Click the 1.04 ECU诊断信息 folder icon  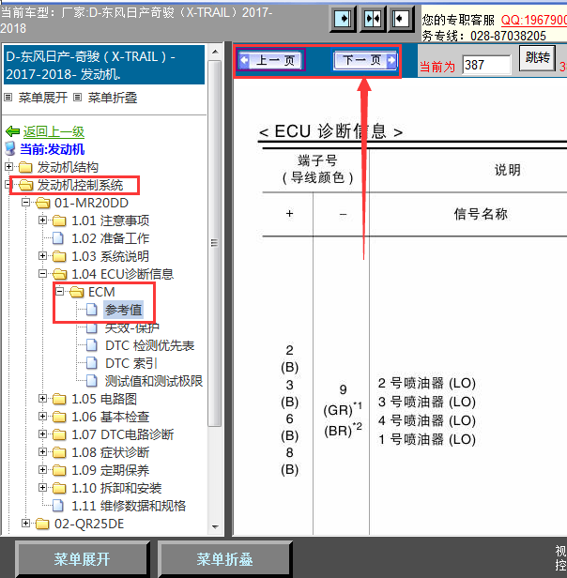[x=60, y=274]
